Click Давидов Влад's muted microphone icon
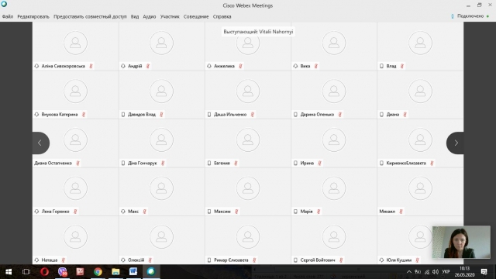This screenshot has height=279, width=496. pos(161,115)
